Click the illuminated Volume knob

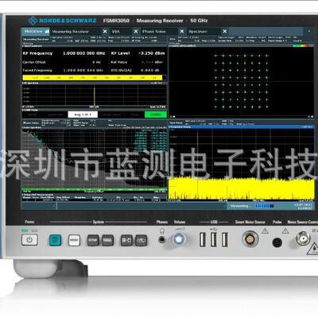tap(179, 239)
